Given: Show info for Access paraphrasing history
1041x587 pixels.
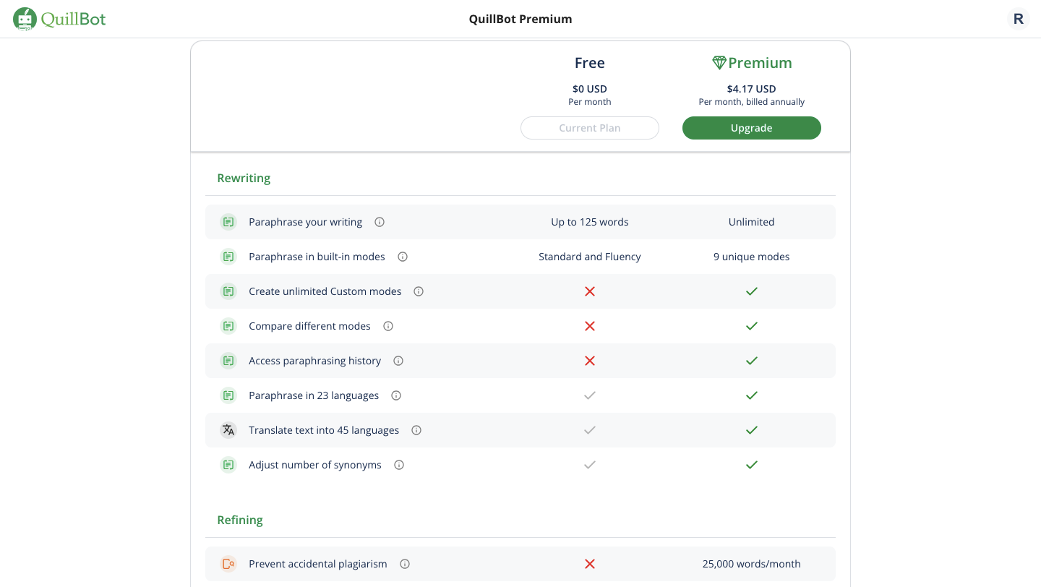Looking at the screenshot, I should [x=398, y=361].
